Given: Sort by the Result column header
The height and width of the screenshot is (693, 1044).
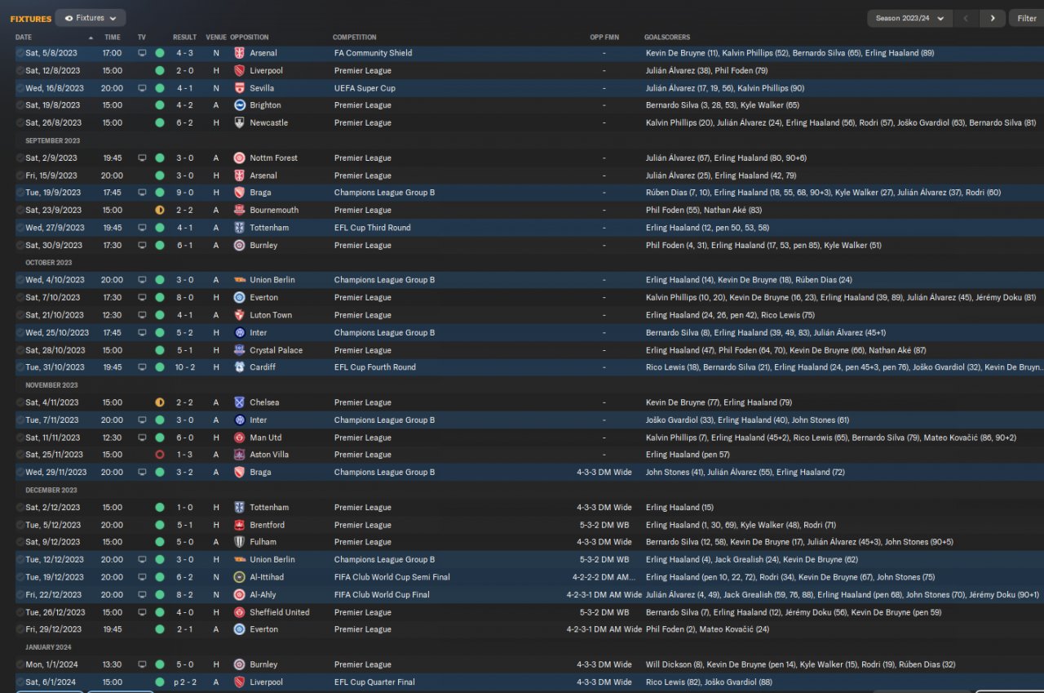Looking at the screenshot, I should 184,38.
